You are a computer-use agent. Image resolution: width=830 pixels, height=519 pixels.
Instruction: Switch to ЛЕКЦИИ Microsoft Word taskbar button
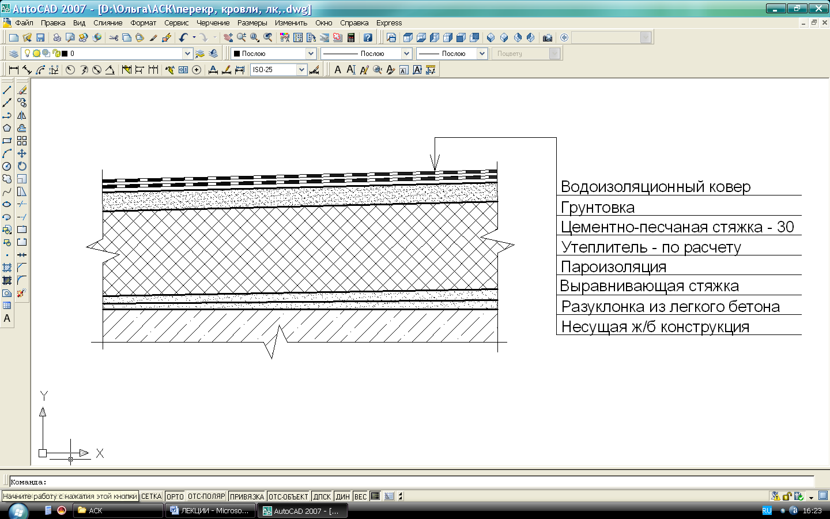pos(210,511)
